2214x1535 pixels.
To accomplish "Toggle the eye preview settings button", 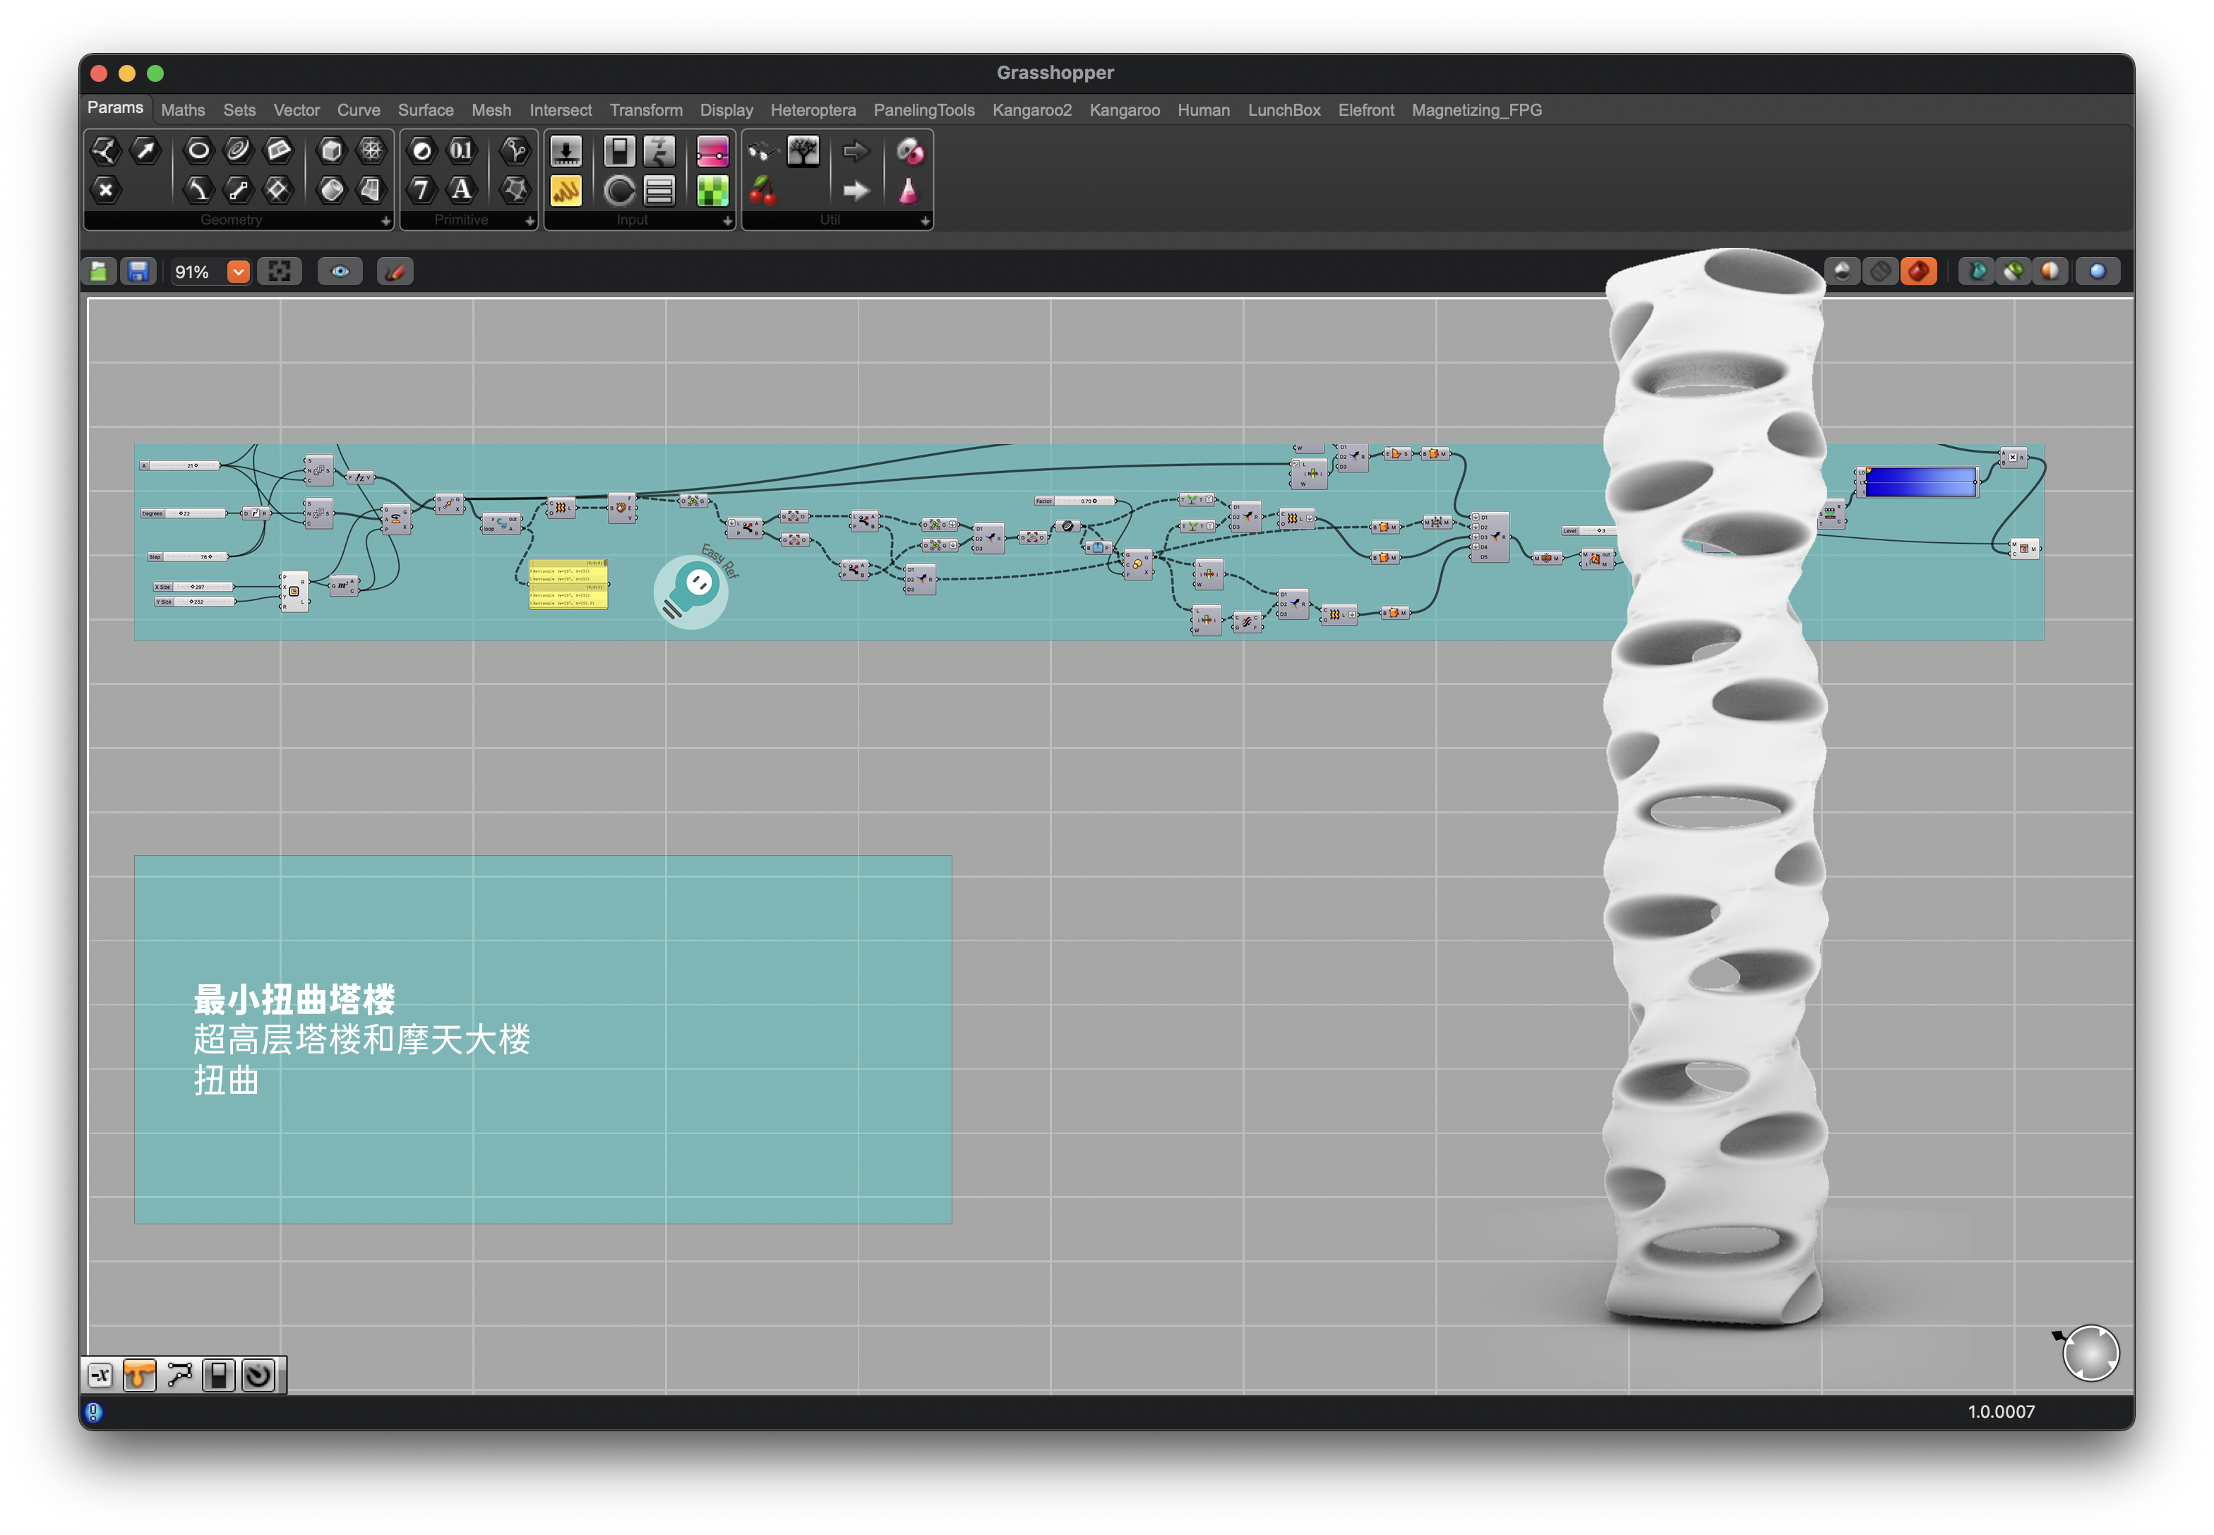I will tap(340, 272).
